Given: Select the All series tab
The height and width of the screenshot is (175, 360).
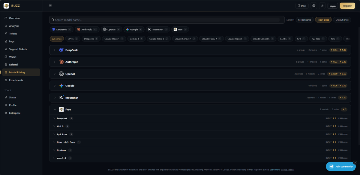Looking at the screenshot, I should pyautogui.click(x=57, y=39).
